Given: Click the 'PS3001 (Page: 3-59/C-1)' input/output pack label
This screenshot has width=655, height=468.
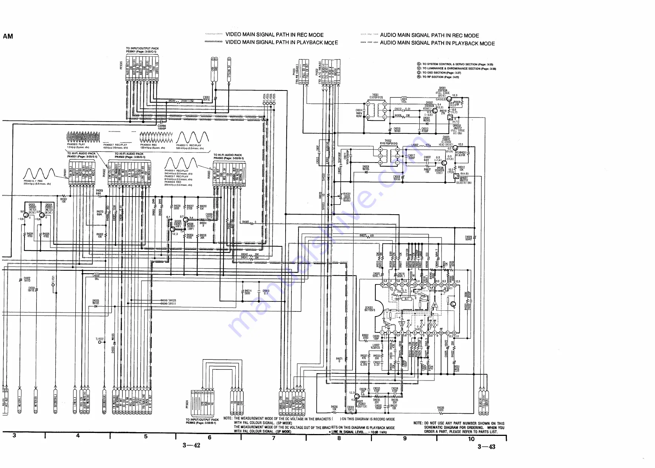Looking at the screenshot, I should [x=141, y=52].
